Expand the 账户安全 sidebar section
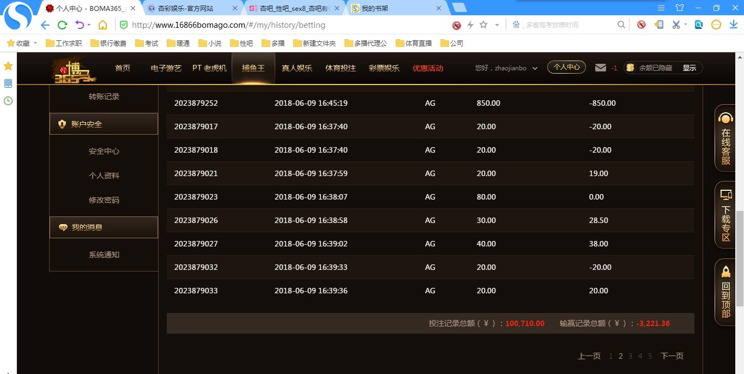Screen dimensions: 744x374 tap(104, 124)
